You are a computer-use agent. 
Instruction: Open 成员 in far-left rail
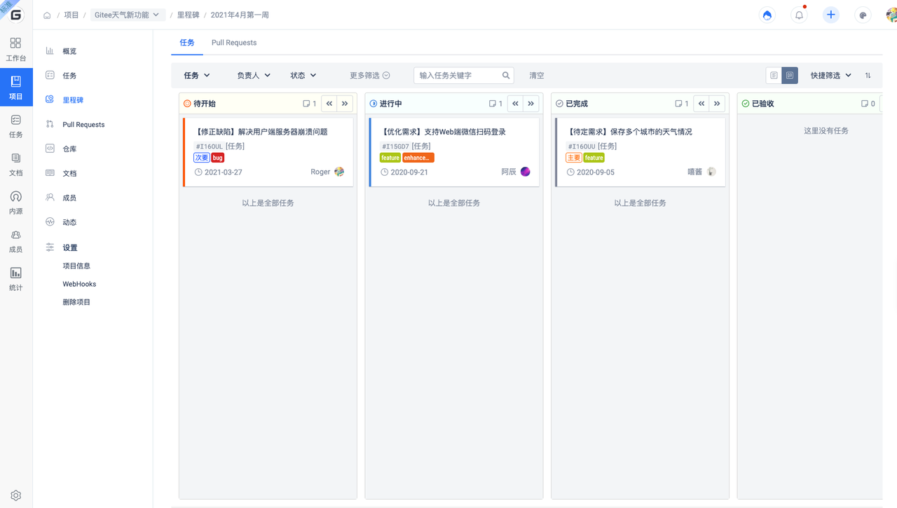(x=15, y=241)
